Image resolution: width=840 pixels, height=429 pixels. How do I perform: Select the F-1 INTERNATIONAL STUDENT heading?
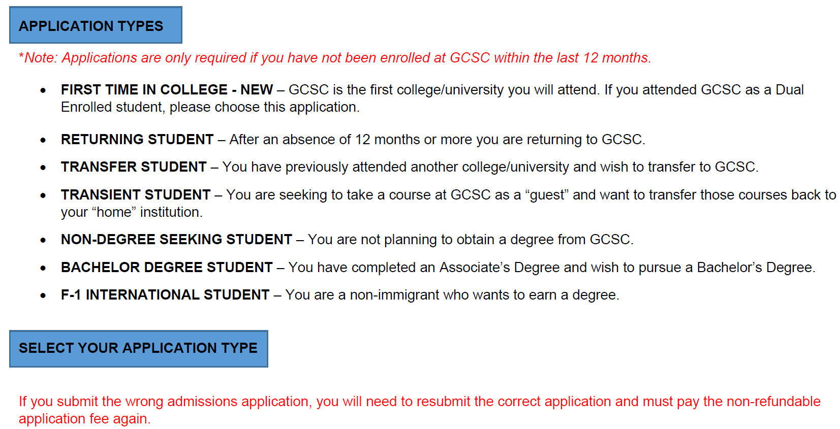pos(165,294)
